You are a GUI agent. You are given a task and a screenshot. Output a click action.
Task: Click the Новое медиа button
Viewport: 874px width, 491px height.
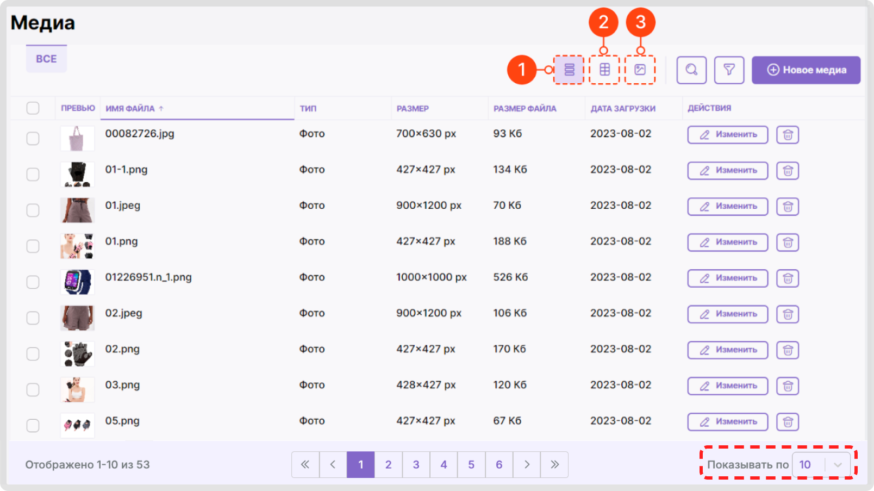(x=806, y=70)
